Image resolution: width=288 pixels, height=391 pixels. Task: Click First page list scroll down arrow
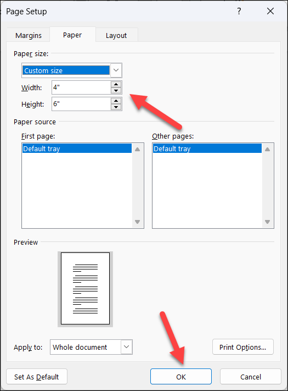point(137,222)
